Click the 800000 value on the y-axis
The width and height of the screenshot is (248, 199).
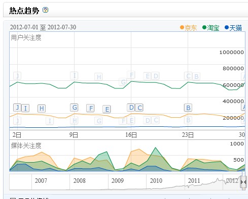(x=233, y=68)
